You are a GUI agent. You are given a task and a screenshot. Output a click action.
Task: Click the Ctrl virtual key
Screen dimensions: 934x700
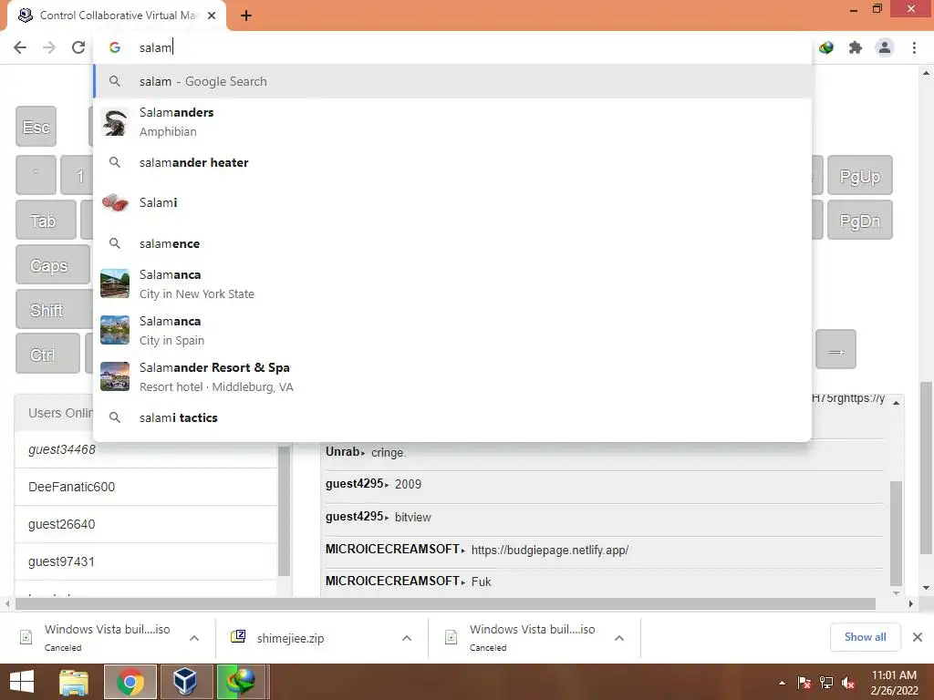point(47,355)
